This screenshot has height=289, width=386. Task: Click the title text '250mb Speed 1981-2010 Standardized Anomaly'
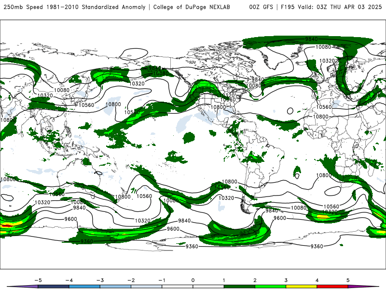tap(75, 7)
